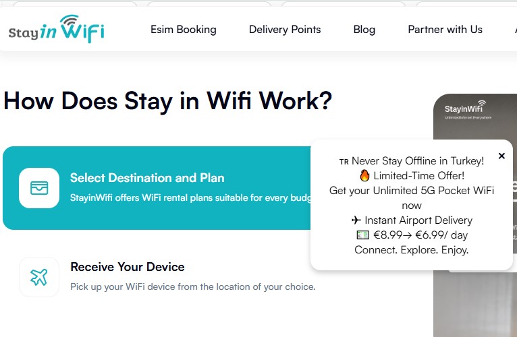
Task: Click the WiFi rental plans description text
Action: coord(190,197)
